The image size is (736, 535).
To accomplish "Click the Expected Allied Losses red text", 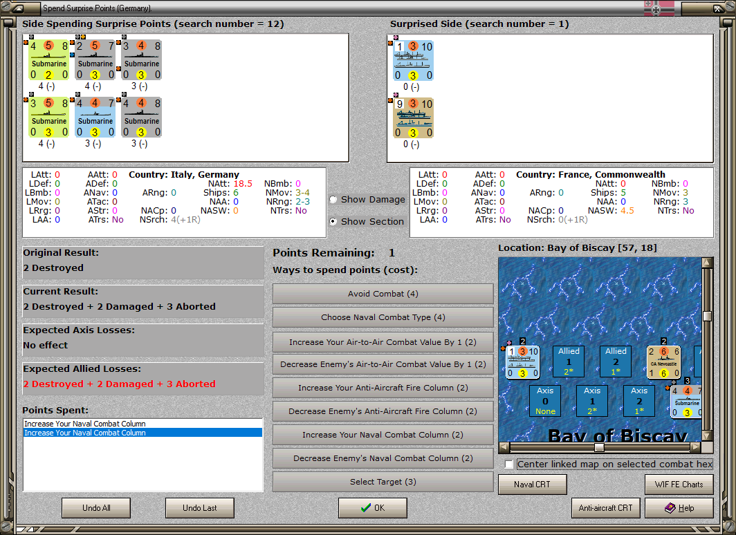I will 120,384.
